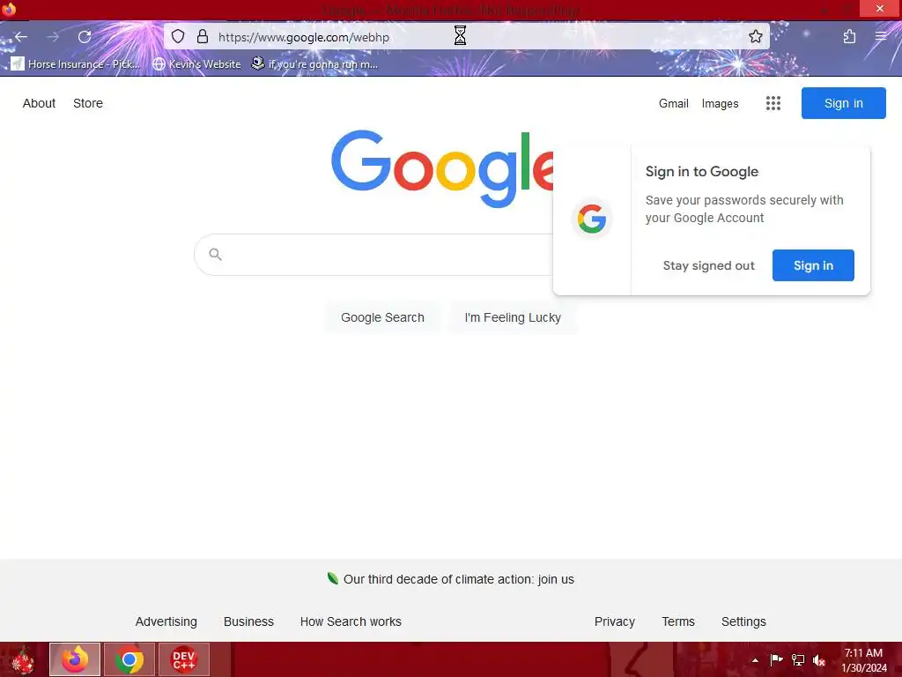Open Terms footer link
The height and width of the screenshot is (677, 902).
678,621
